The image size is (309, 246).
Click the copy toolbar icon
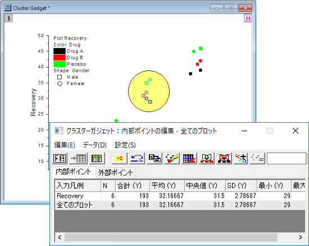[154, 158]
